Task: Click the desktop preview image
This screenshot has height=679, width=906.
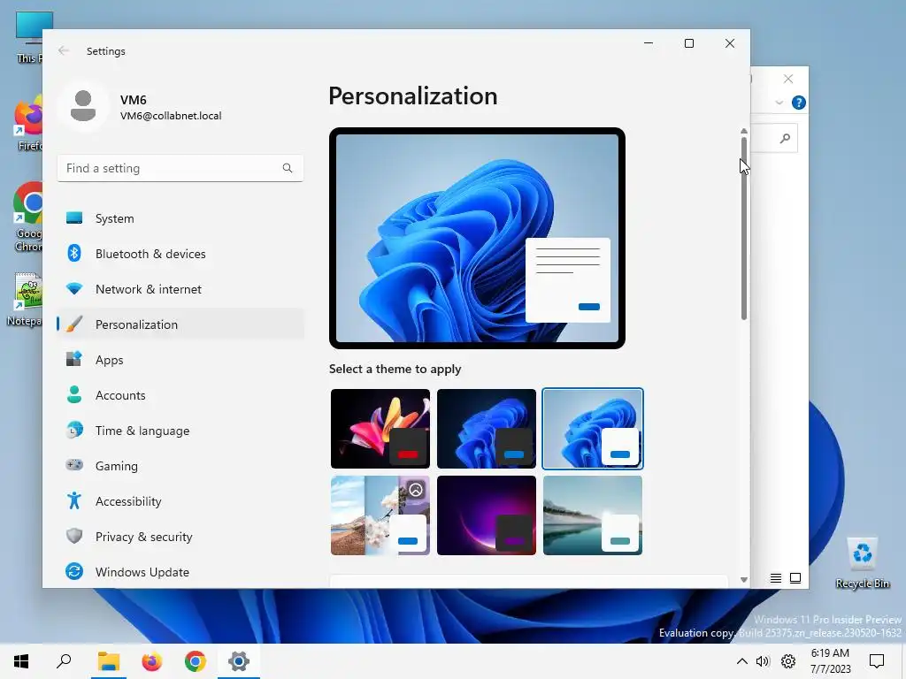Action: point(477,238)
